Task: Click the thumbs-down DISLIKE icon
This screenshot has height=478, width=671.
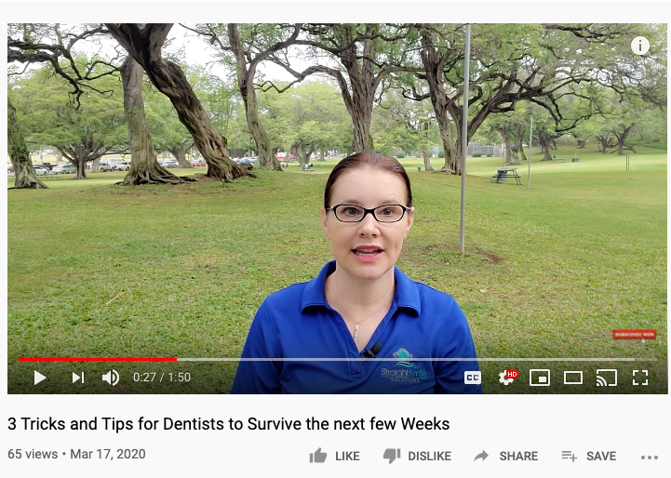Action: tap(392, 457)
